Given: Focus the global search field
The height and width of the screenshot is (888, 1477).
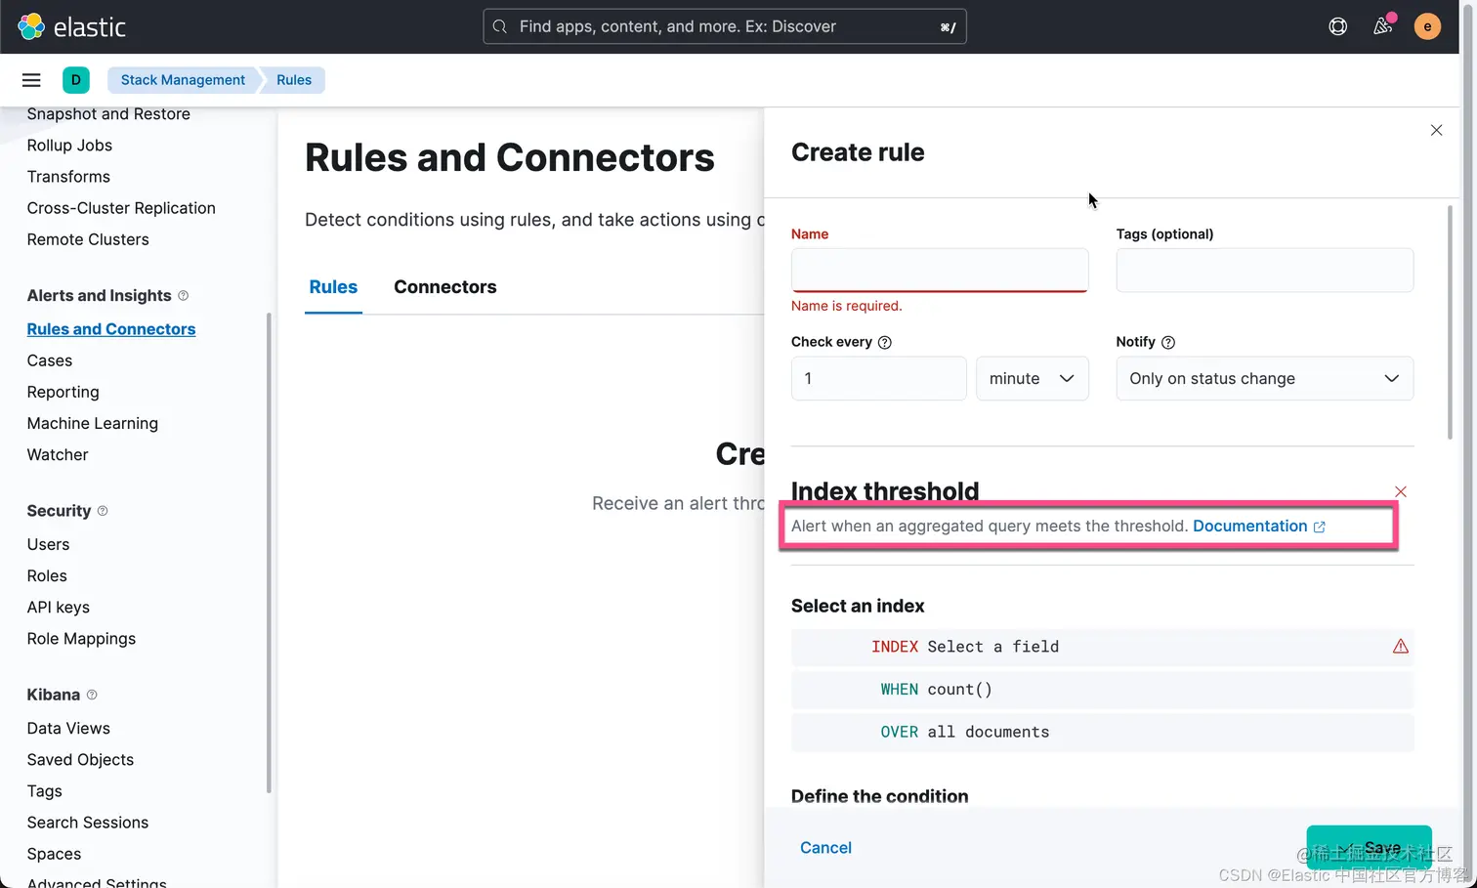Looking at the screenshot, I should pyautogui.click(x=725, y=26).
